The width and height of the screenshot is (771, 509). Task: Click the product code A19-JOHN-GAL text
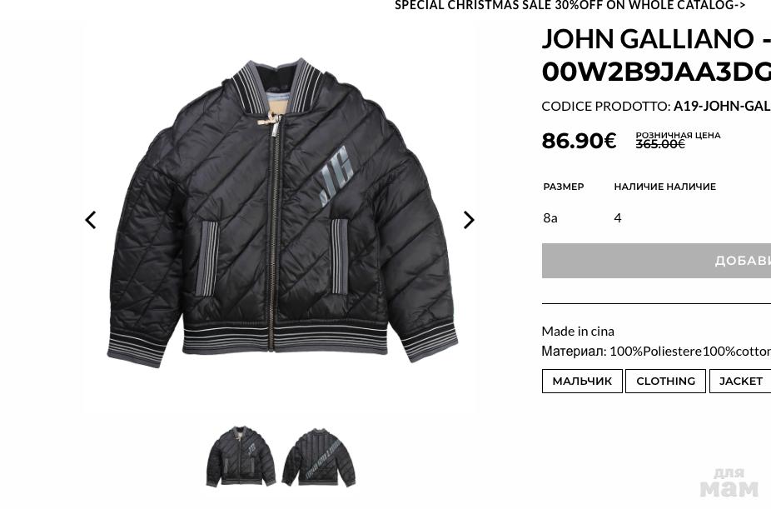pos(722,107)
